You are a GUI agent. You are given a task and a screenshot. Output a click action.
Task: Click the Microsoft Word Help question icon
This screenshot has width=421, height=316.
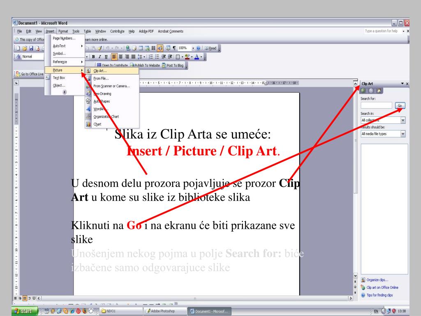click(198, 49)
